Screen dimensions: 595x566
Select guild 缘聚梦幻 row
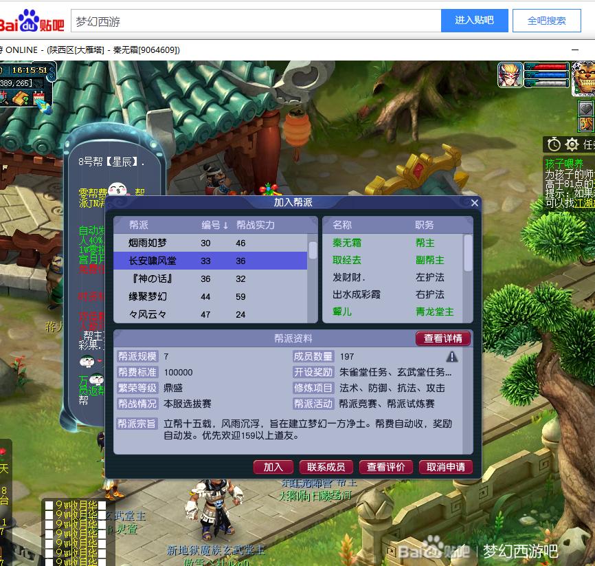pos(210,296)
